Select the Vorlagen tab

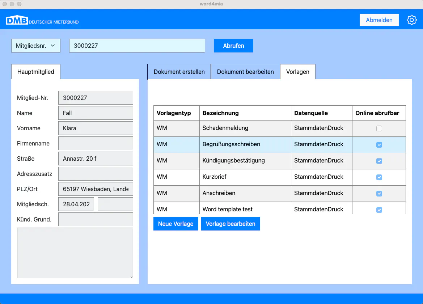[297, 72]
